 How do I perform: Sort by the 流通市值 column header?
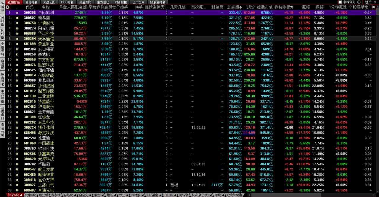pos(265,7)
